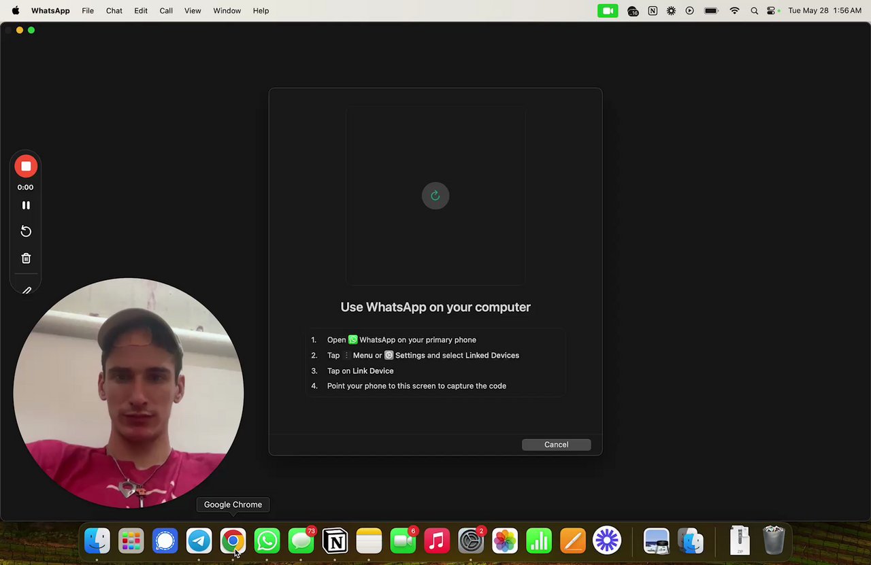Open System Settings with 2 badge
The image size is (871, 565).
point(471,541)
